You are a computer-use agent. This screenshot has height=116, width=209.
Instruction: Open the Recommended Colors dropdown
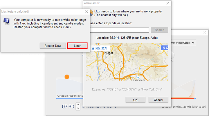click(183, 43)
